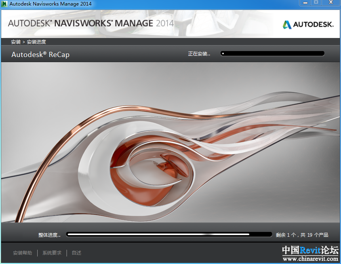
Task: Click the Navisworks icon in the title bar
Action: click(x=4, y=4)
